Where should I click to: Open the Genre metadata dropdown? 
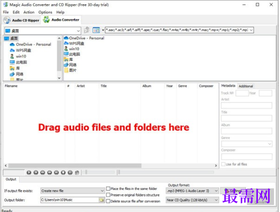270,144
